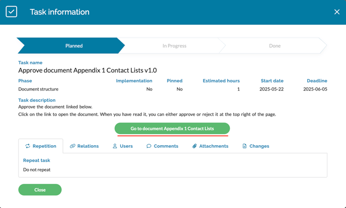Close the dialog with the X icon

pos(336,12)
